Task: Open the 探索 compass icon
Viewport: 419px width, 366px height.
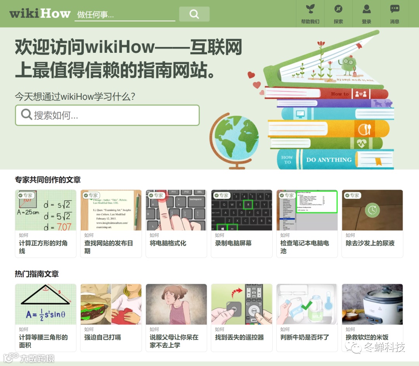Action: (338, 9)
